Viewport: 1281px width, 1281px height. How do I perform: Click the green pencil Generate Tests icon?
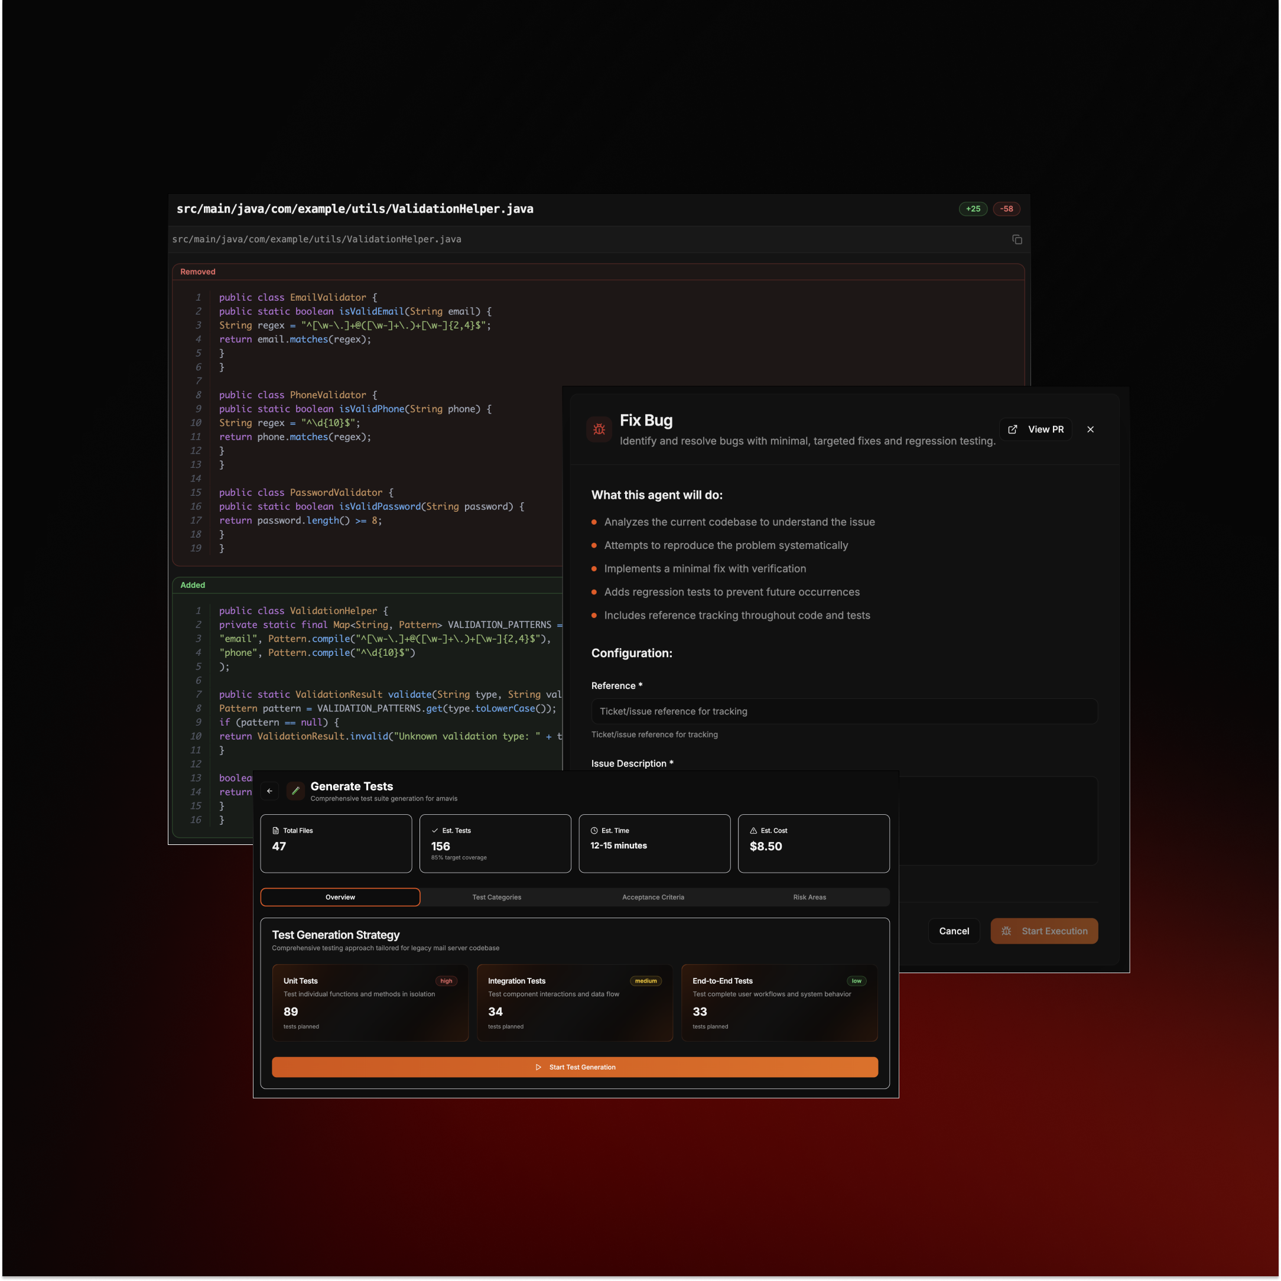(295, 791)
